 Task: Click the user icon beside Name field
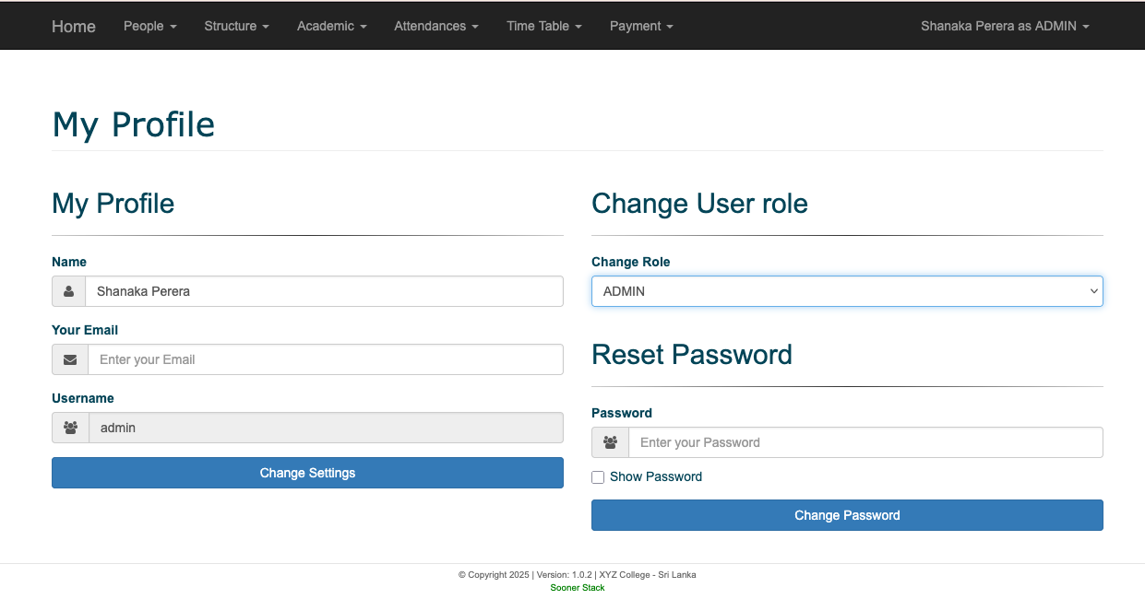69,291
